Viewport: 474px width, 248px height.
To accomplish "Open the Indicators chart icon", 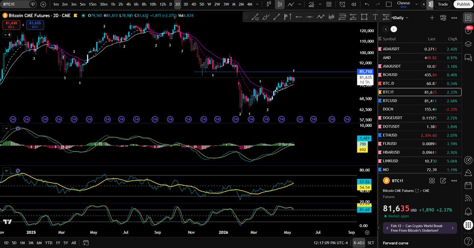I will (311, 4).
